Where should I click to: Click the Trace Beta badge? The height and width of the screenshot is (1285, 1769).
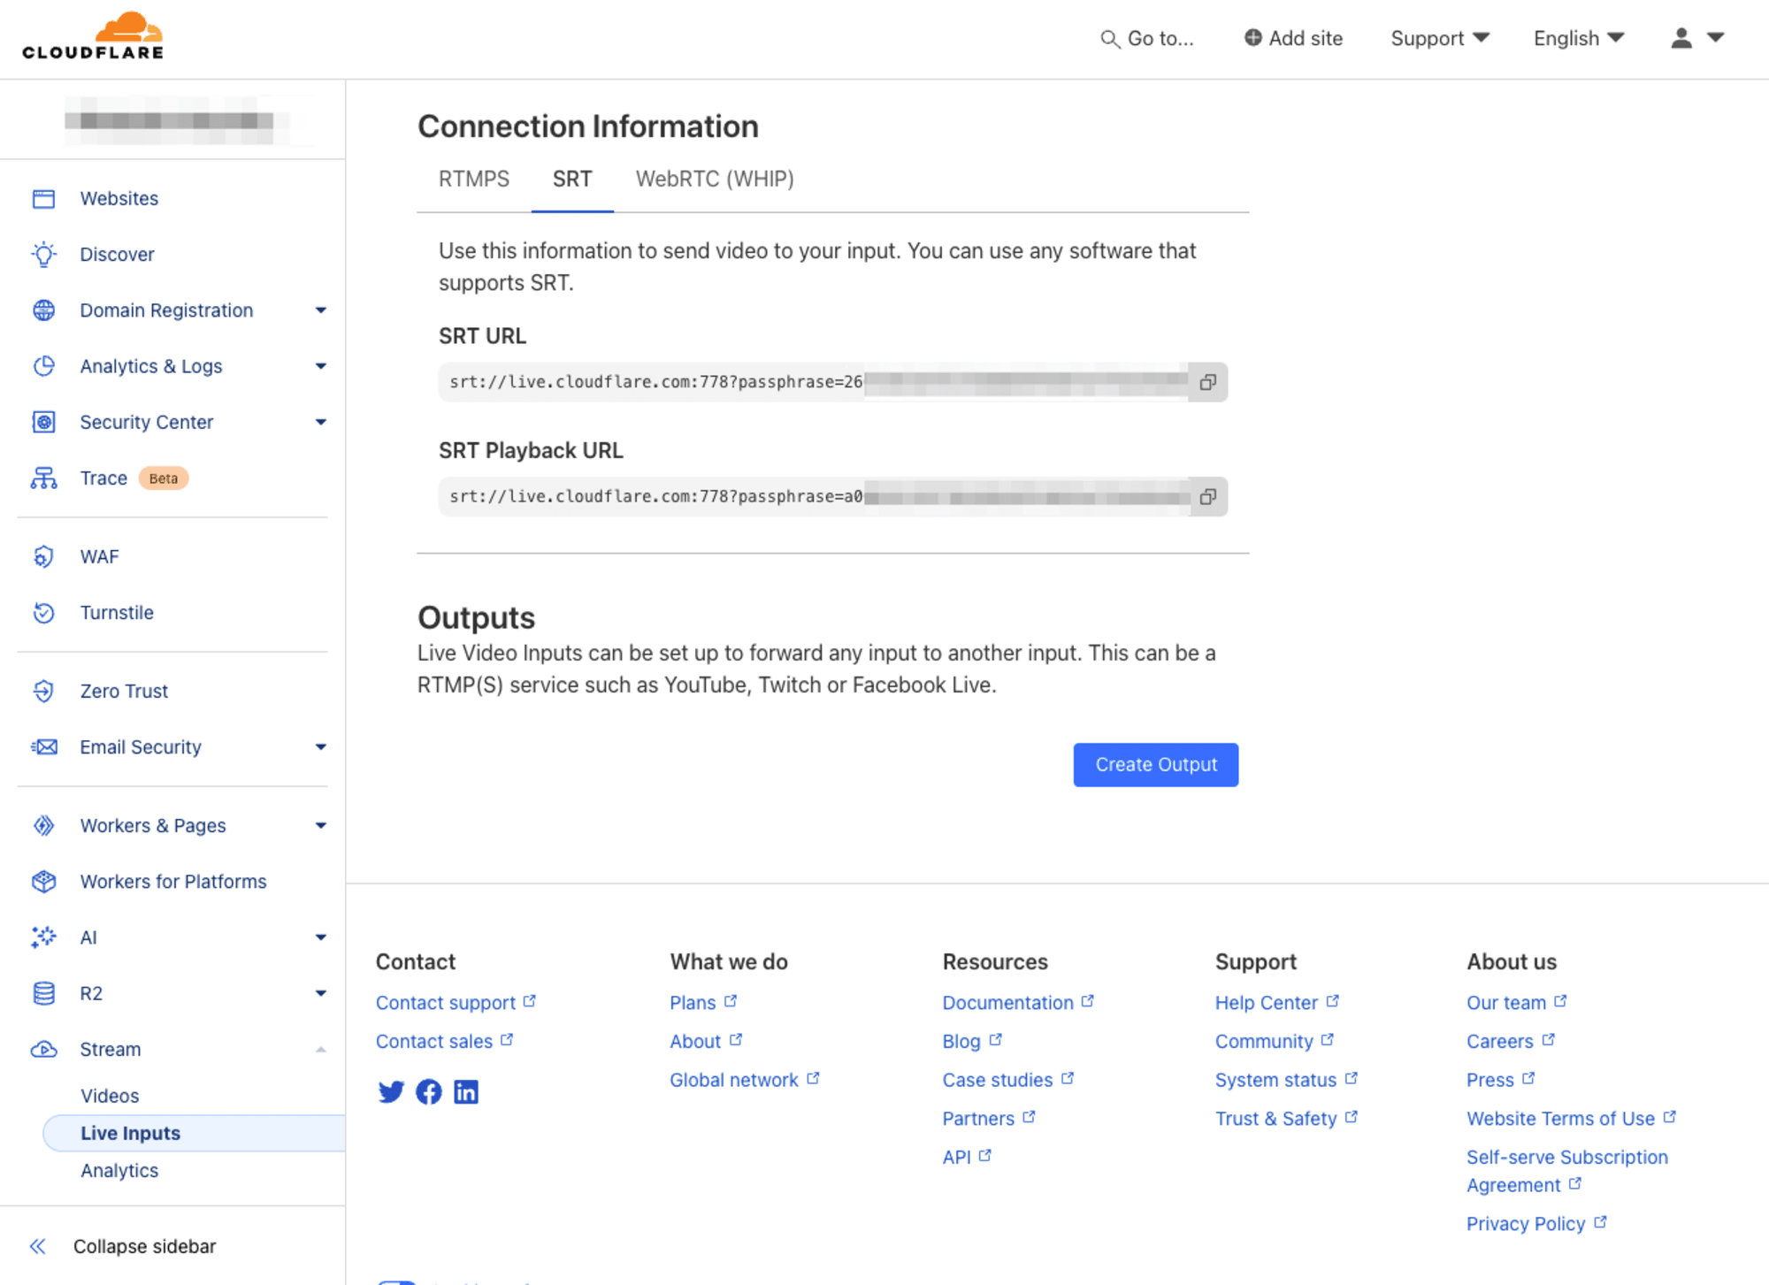click(164, 478)
